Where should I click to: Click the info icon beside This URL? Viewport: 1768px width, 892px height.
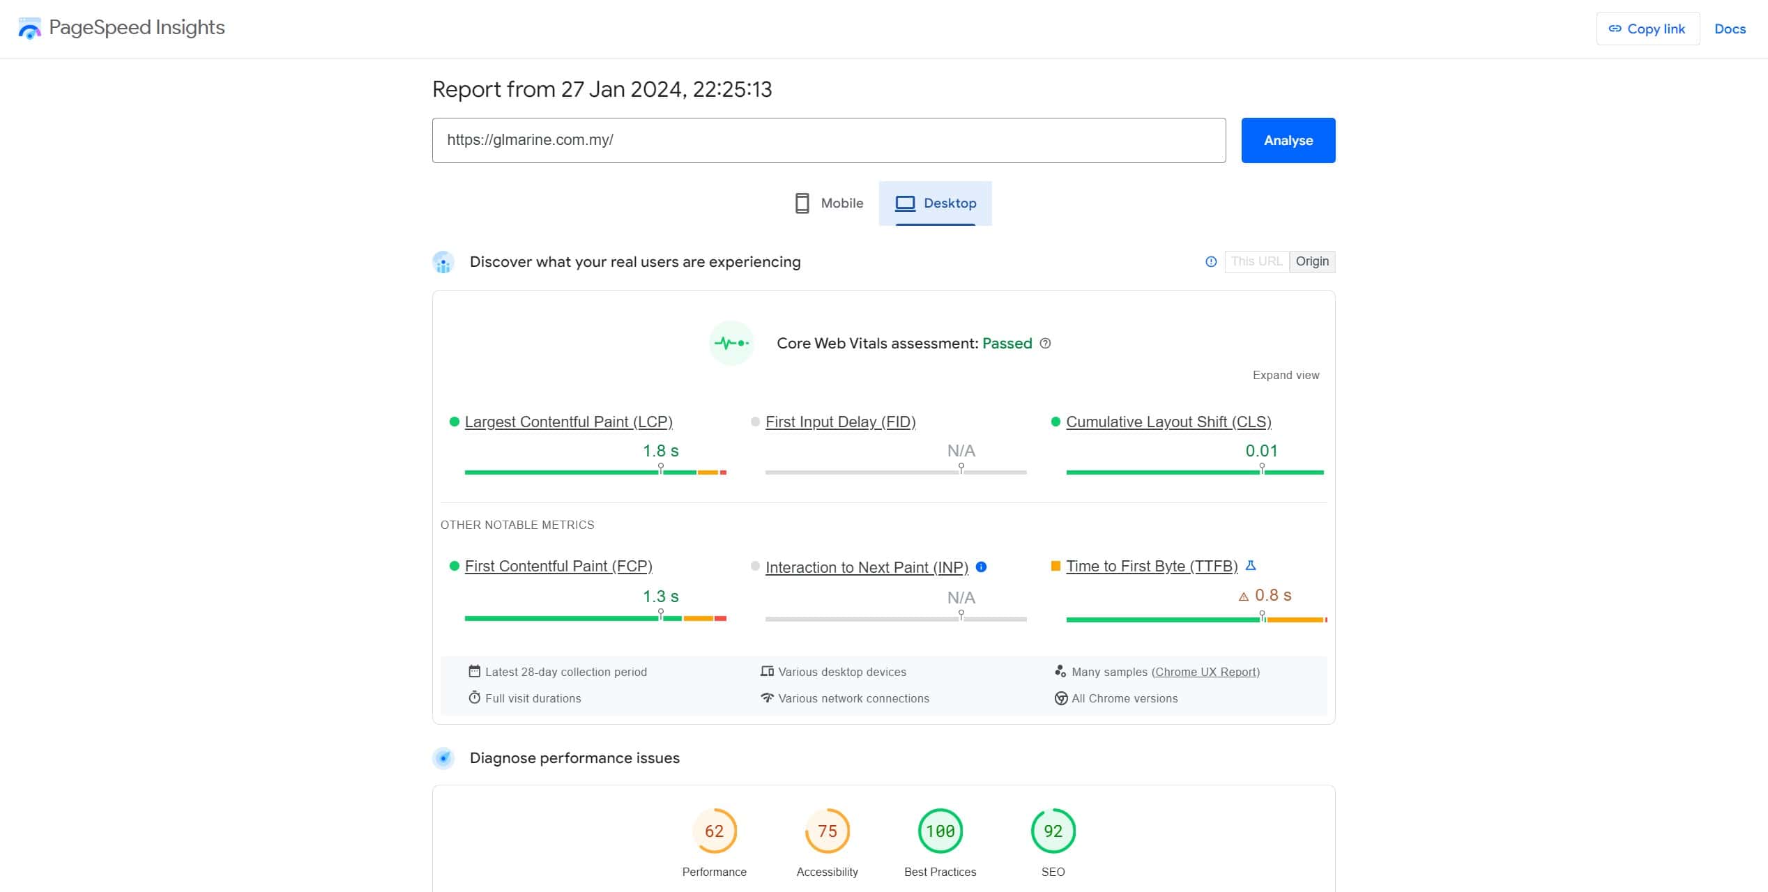point(1211,261)
